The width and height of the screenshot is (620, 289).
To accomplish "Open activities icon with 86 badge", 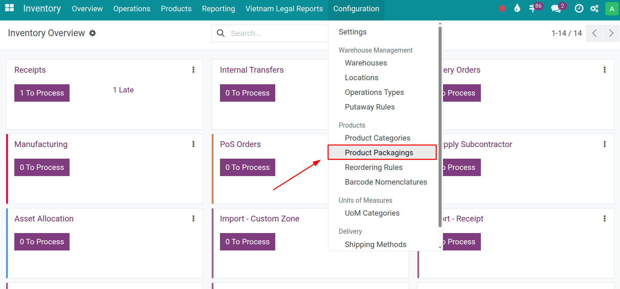I will tap(533, 9).
